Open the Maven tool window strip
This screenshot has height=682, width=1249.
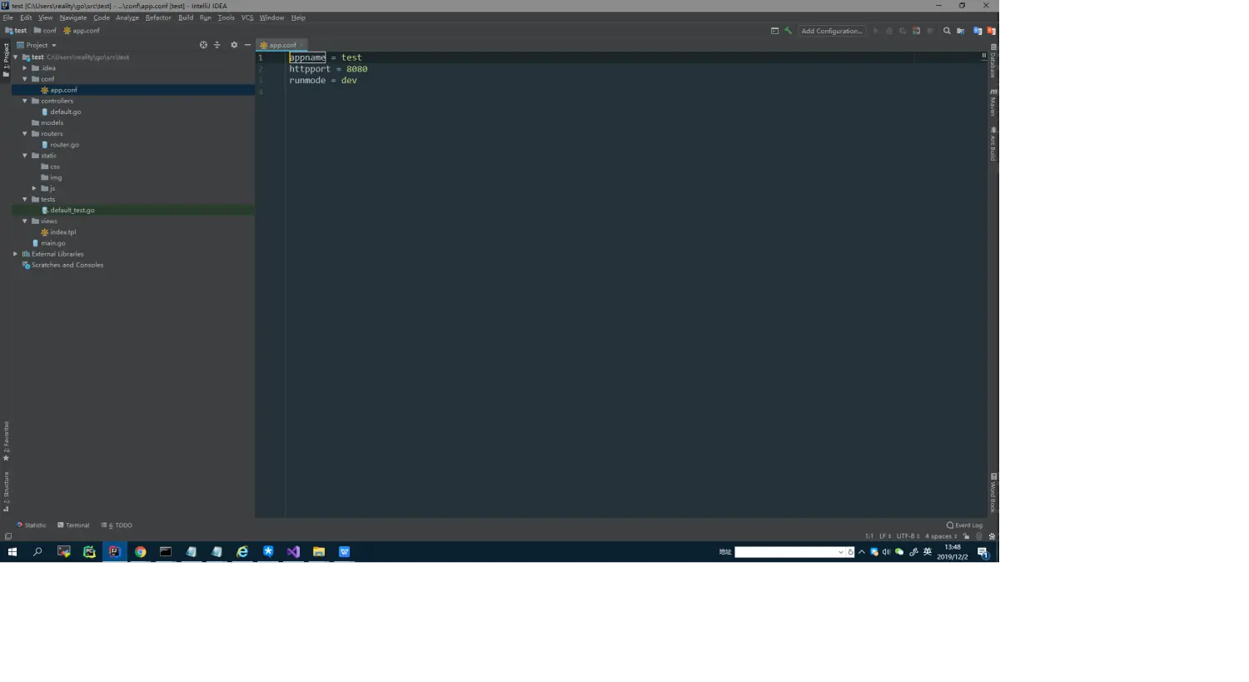(x=993, y=102)
